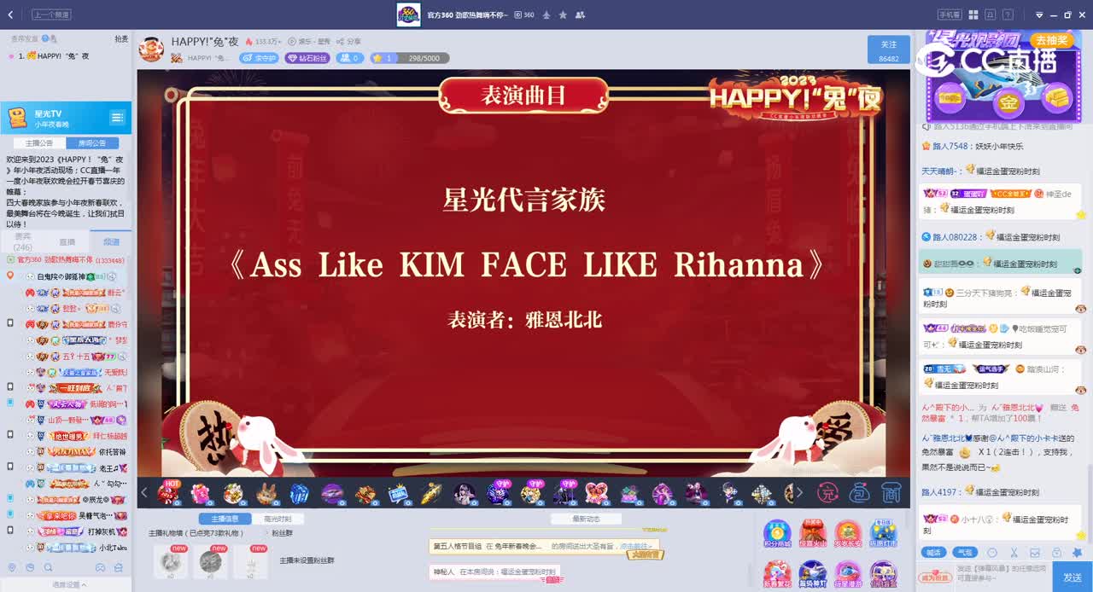The width and height of the screenshot is (1093, 592).
Task: Select user 小北Taku in the user list
Action: coord(113,548)
